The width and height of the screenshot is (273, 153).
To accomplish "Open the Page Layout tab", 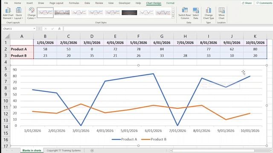I will point(56,3).
